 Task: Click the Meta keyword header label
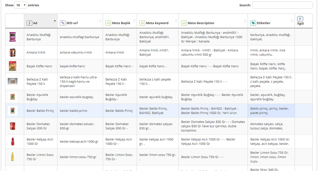coord(157,23)
